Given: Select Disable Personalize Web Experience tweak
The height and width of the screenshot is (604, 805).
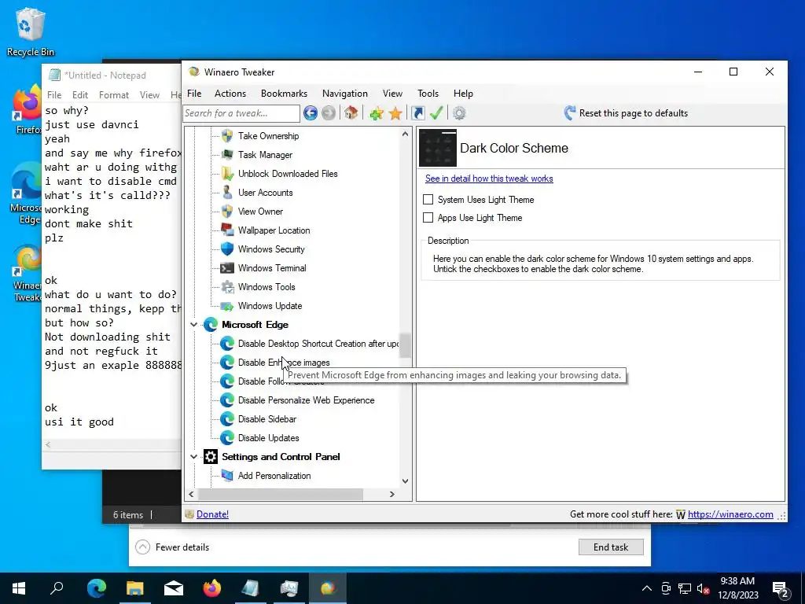Looking at the screenshot, I should [306, 400].
